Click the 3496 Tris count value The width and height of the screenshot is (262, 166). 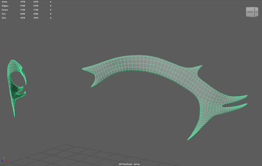click(23, 14)
